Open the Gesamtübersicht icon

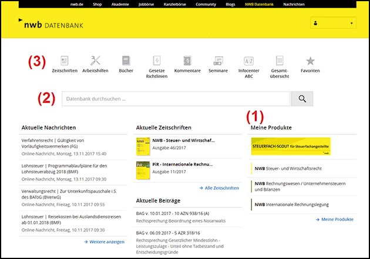click(x=279, y=61)
